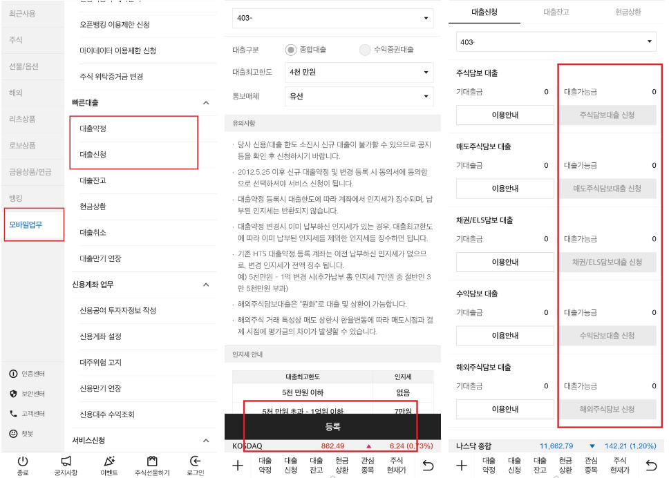This screenshot has width=669, height=478.
Task: Select the 종합대출 radio button
Action: [x=290, y=50]
